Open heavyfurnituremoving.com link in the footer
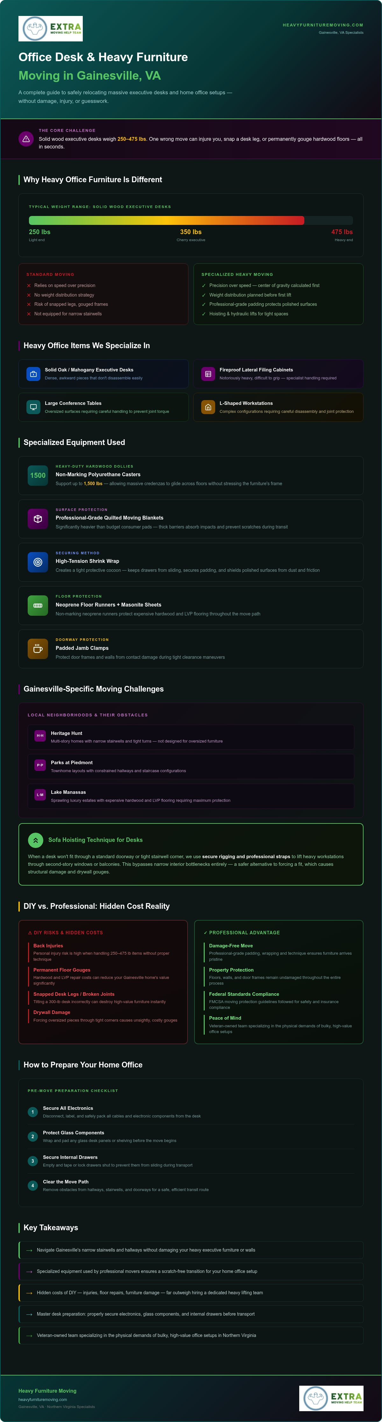 tap(43, 1399)
